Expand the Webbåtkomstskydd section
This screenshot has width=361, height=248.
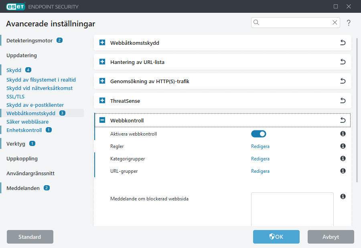[102, 43]
